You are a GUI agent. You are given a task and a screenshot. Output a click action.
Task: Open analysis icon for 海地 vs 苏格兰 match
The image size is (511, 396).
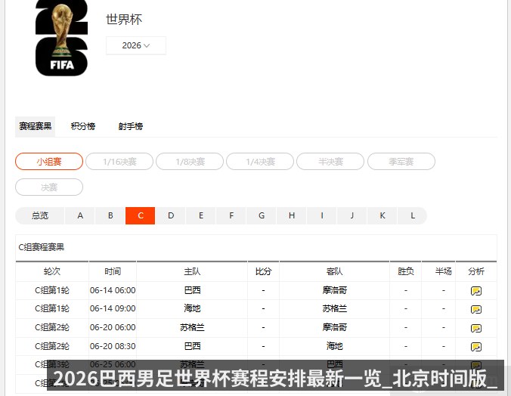coord(475,309)
